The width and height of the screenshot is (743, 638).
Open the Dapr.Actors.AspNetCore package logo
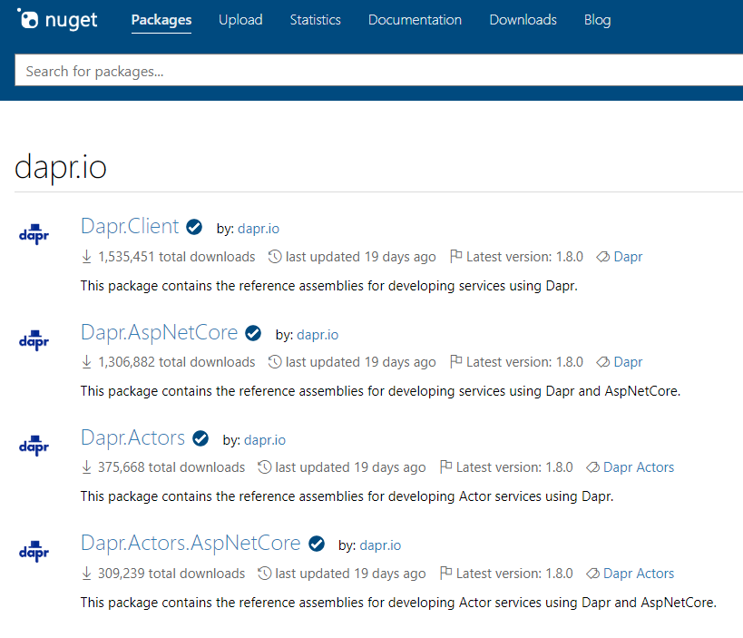click(x=34, y=551)
